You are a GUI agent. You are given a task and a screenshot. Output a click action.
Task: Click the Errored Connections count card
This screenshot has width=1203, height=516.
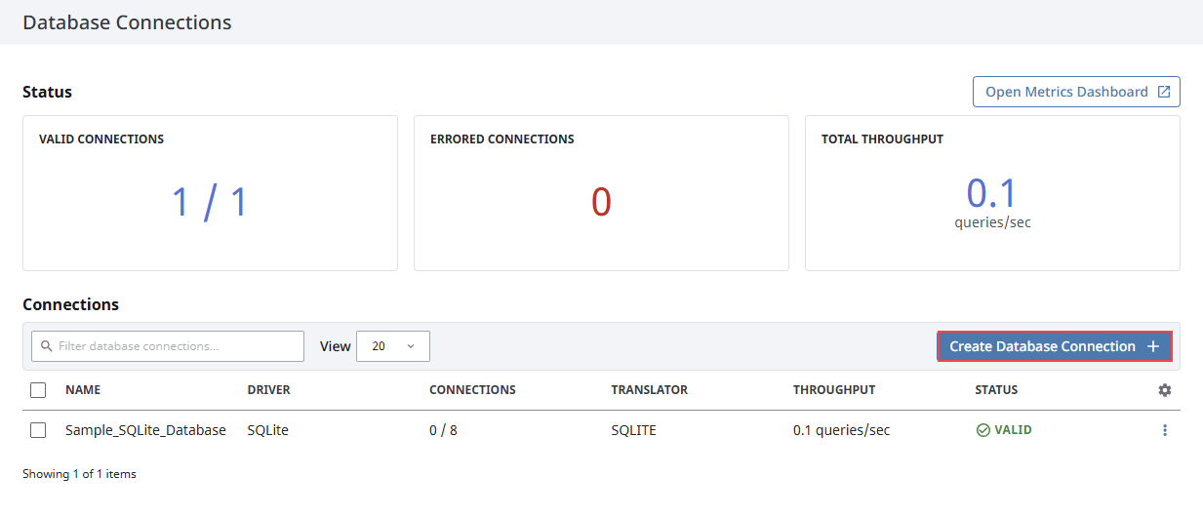(x=601, y=193)
